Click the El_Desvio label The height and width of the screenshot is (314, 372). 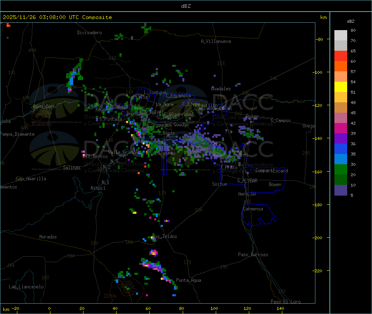click(97, 156)
